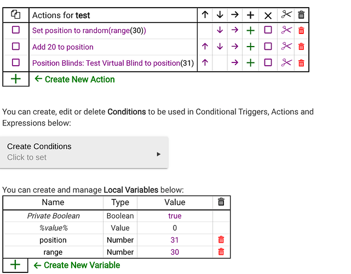The image size is (351, 274).
Task: Insert action after 'Set position to random'
Action: tap(250, 31)
